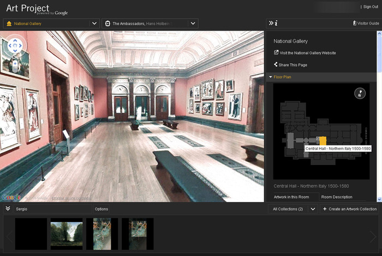The width and height of the screenshot is (382, 256).
Task: Pan the gallery view right
Action: coord(21,46)
